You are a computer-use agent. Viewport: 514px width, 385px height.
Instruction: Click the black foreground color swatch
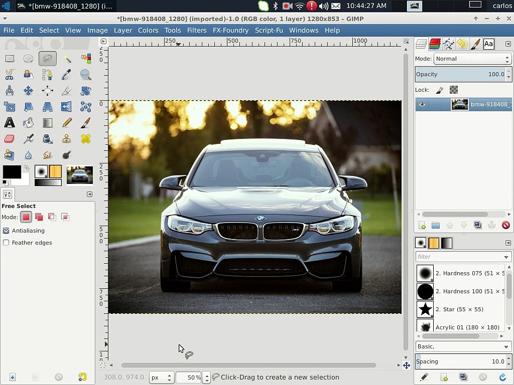coord(12,172)
